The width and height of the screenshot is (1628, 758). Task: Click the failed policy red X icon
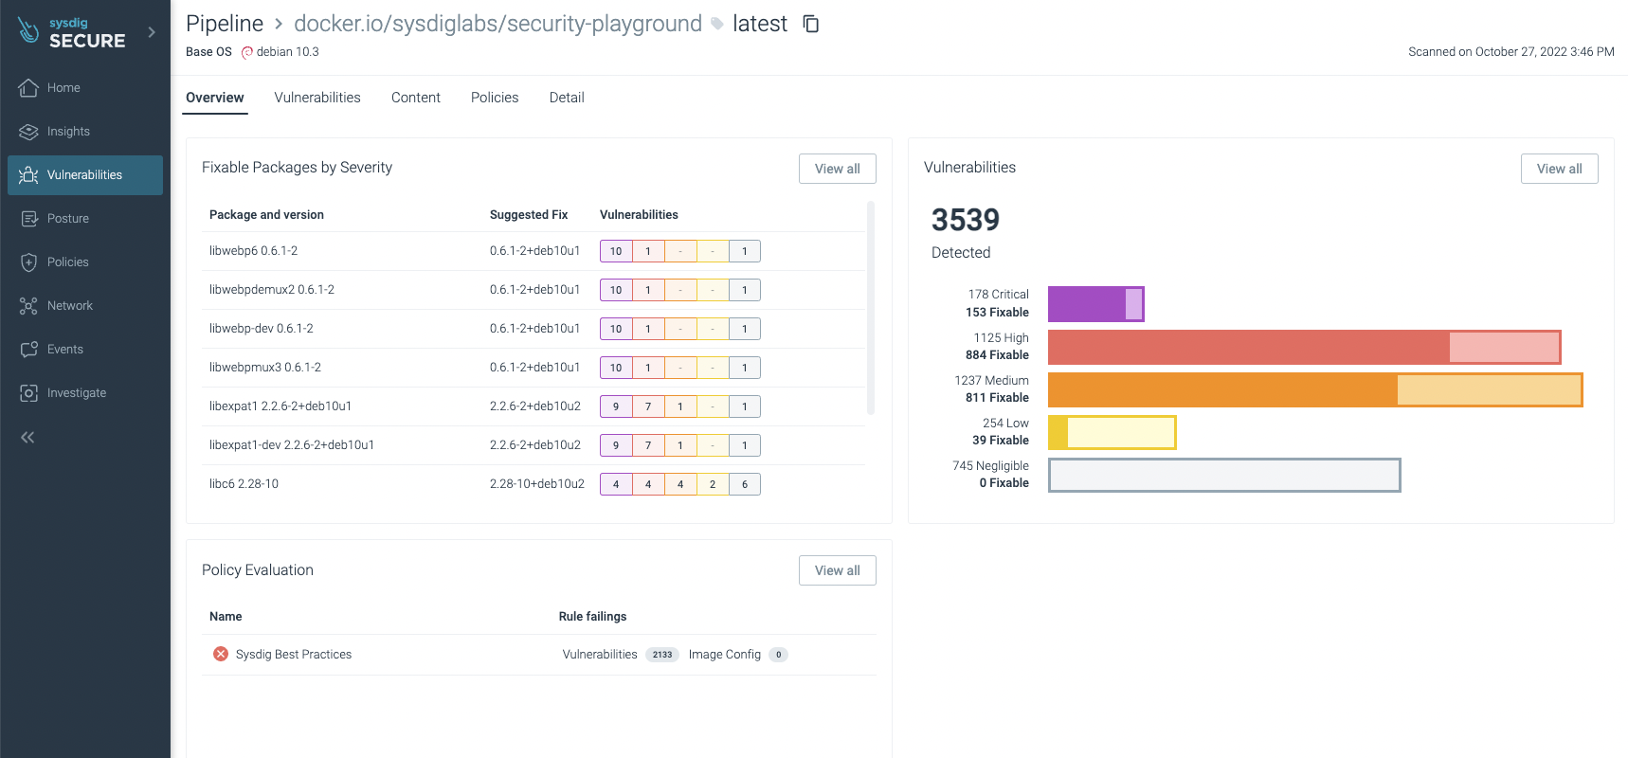click(x=221, y=654)
